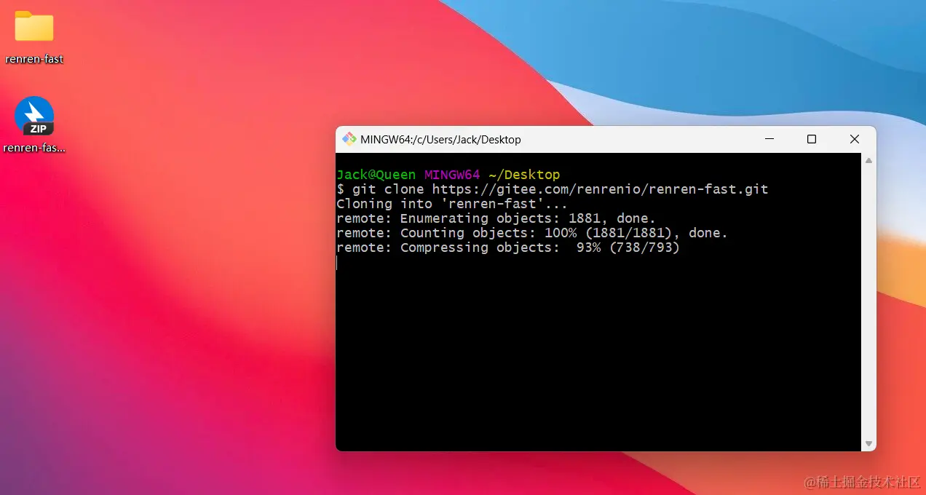
Task: Close the MINGW64 terminal window
Action: click(855, 139)
